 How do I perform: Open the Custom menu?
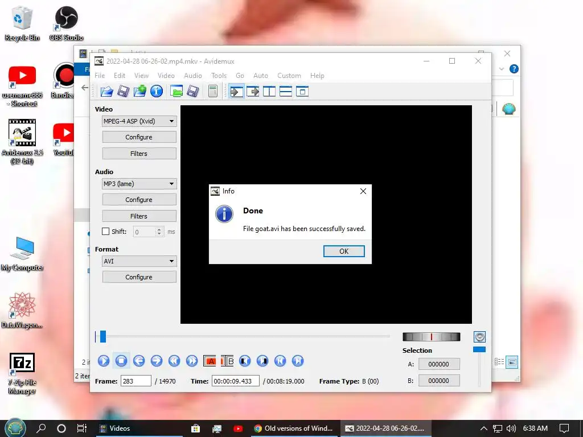tap(289, 76)
